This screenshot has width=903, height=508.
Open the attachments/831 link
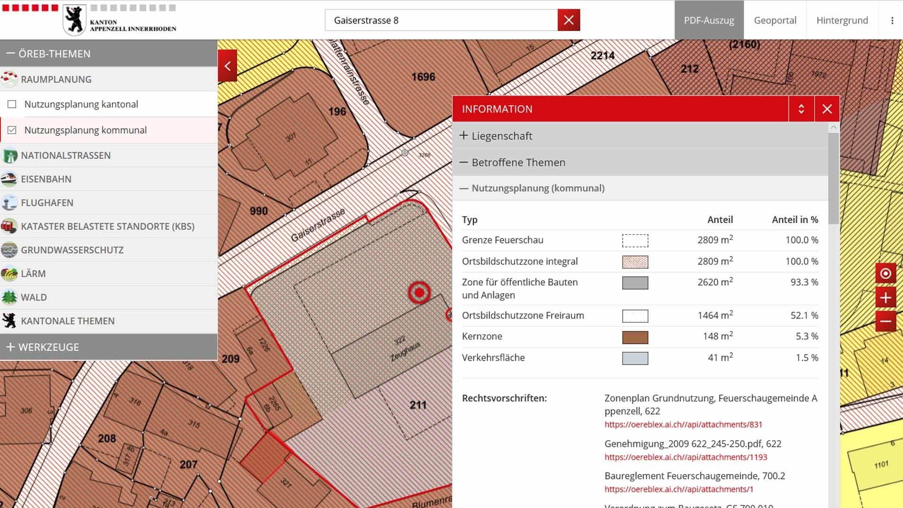click(x=683, y=424)
